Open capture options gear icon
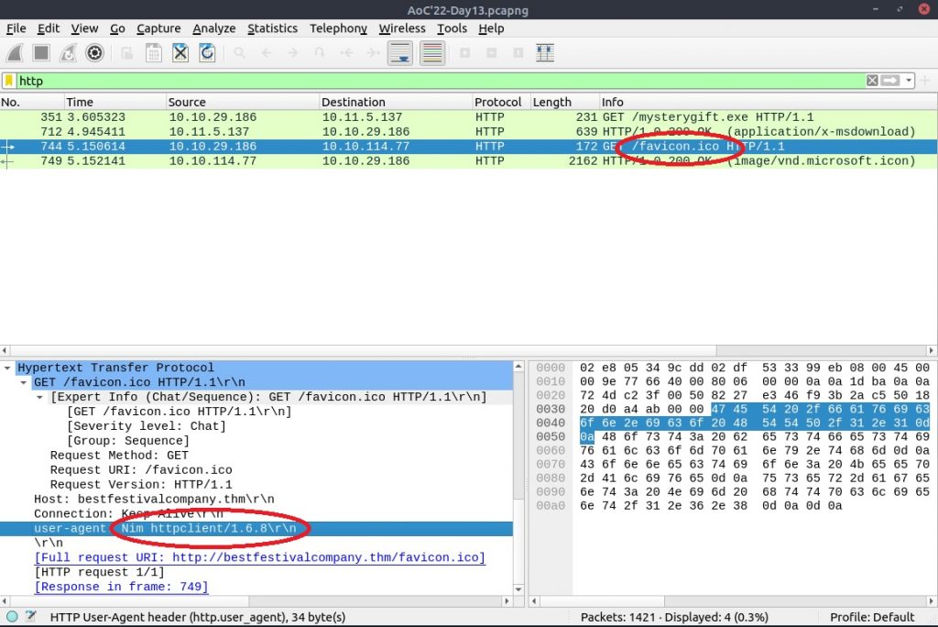This screenshot has height=627, width=938. (94, 53)
